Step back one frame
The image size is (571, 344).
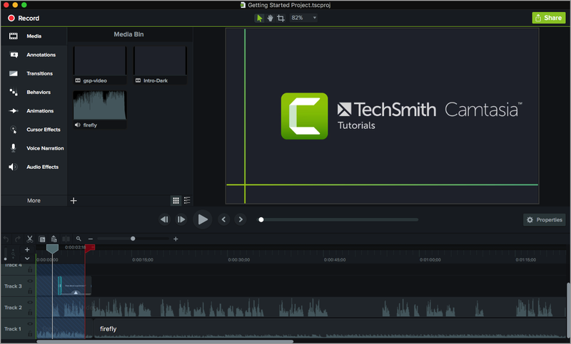point(165,219)
